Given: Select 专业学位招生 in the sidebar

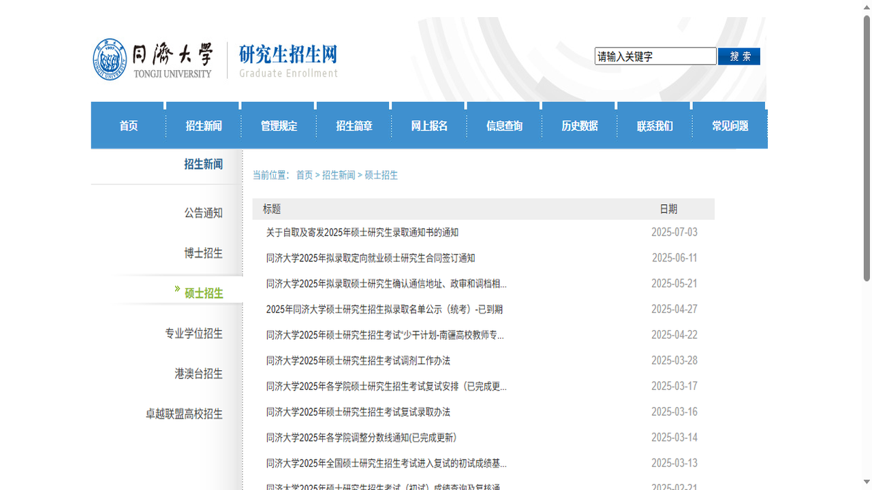Looking at the screenshot, I should tap(193, 333).
